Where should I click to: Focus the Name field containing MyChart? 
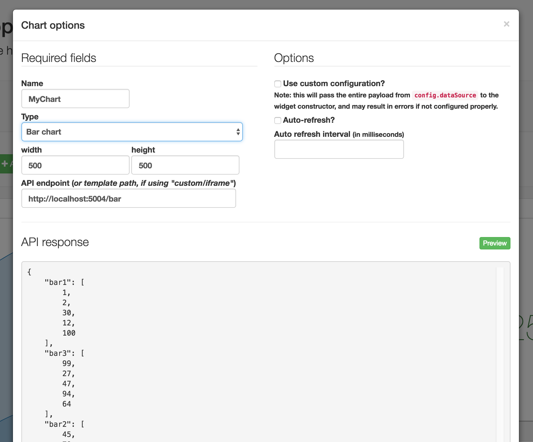[x=75, y=99]
